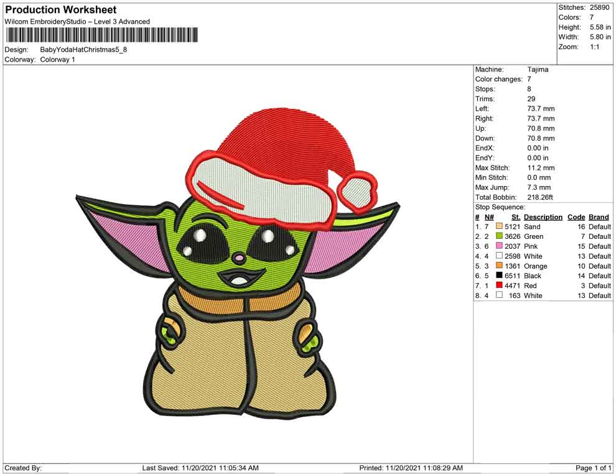616x474 pixels.
Task: Click the Zoom value 1:1
Action: tap(594, 47)
